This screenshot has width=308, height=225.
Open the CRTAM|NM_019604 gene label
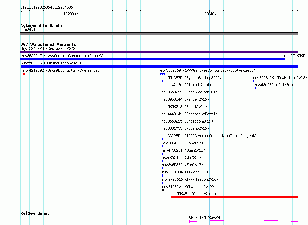click(205, 217)
